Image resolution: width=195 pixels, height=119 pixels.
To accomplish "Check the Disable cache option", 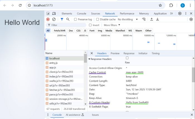I will coord(97,20).
